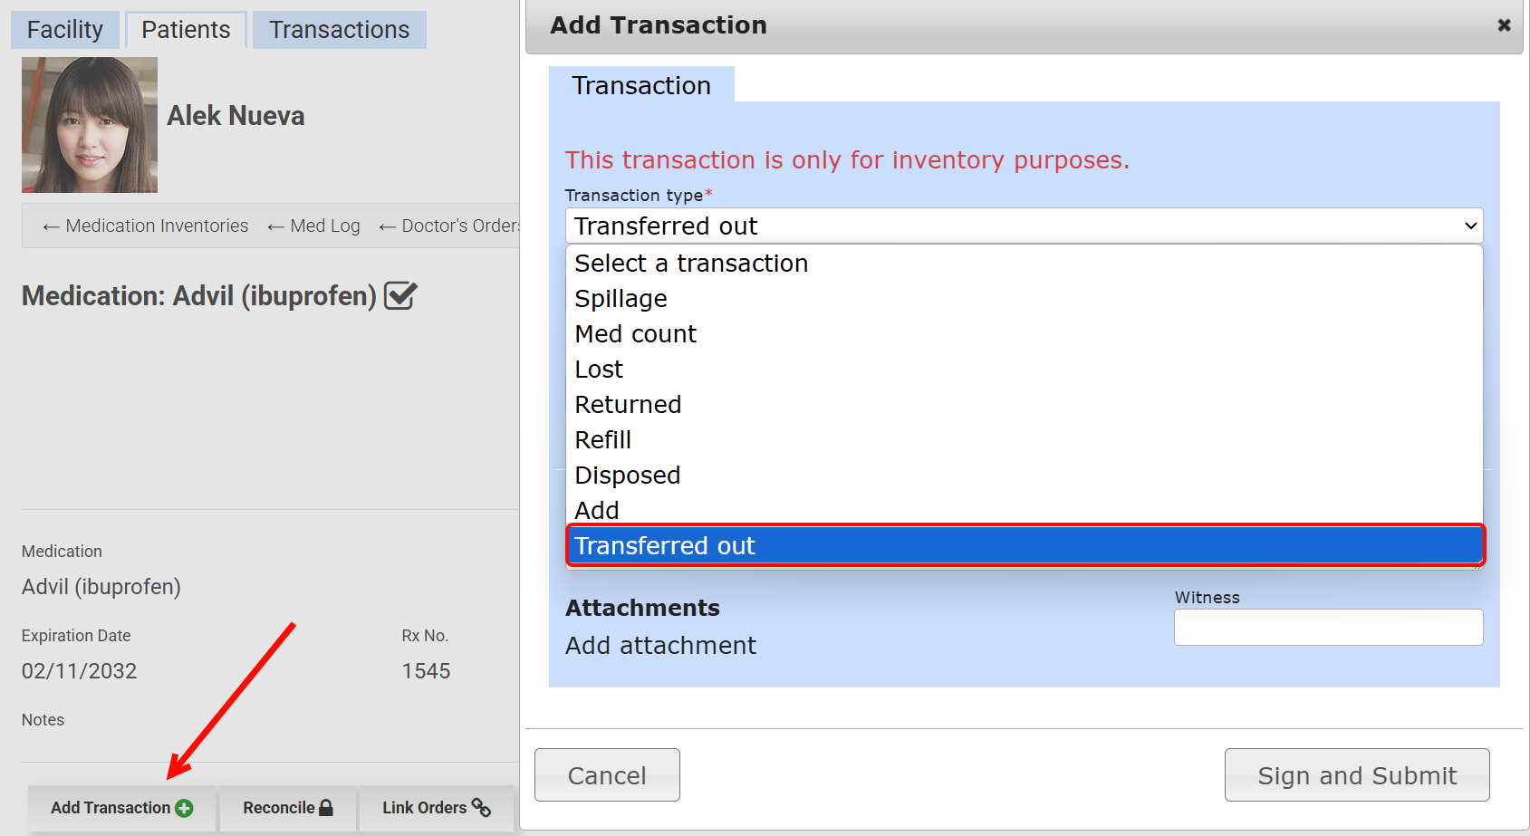The height and width of the screenshot is (836, 1530).
Task: Choose Refill from the list
Action: click(602, 440)
